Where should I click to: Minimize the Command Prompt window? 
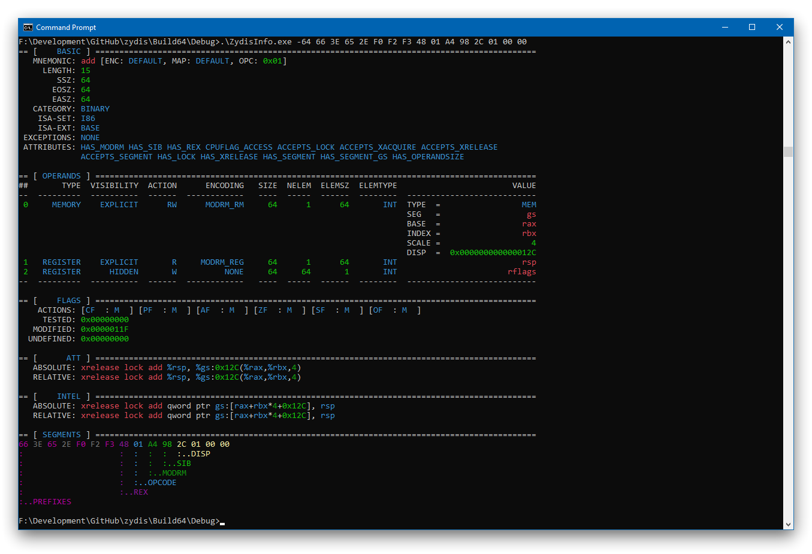pyautogui.click(x=725, y=28)
